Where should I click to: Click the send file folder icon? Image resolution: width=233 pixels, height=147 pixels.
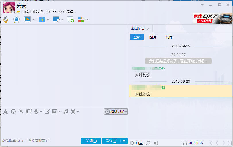click(x=42, y=19)
